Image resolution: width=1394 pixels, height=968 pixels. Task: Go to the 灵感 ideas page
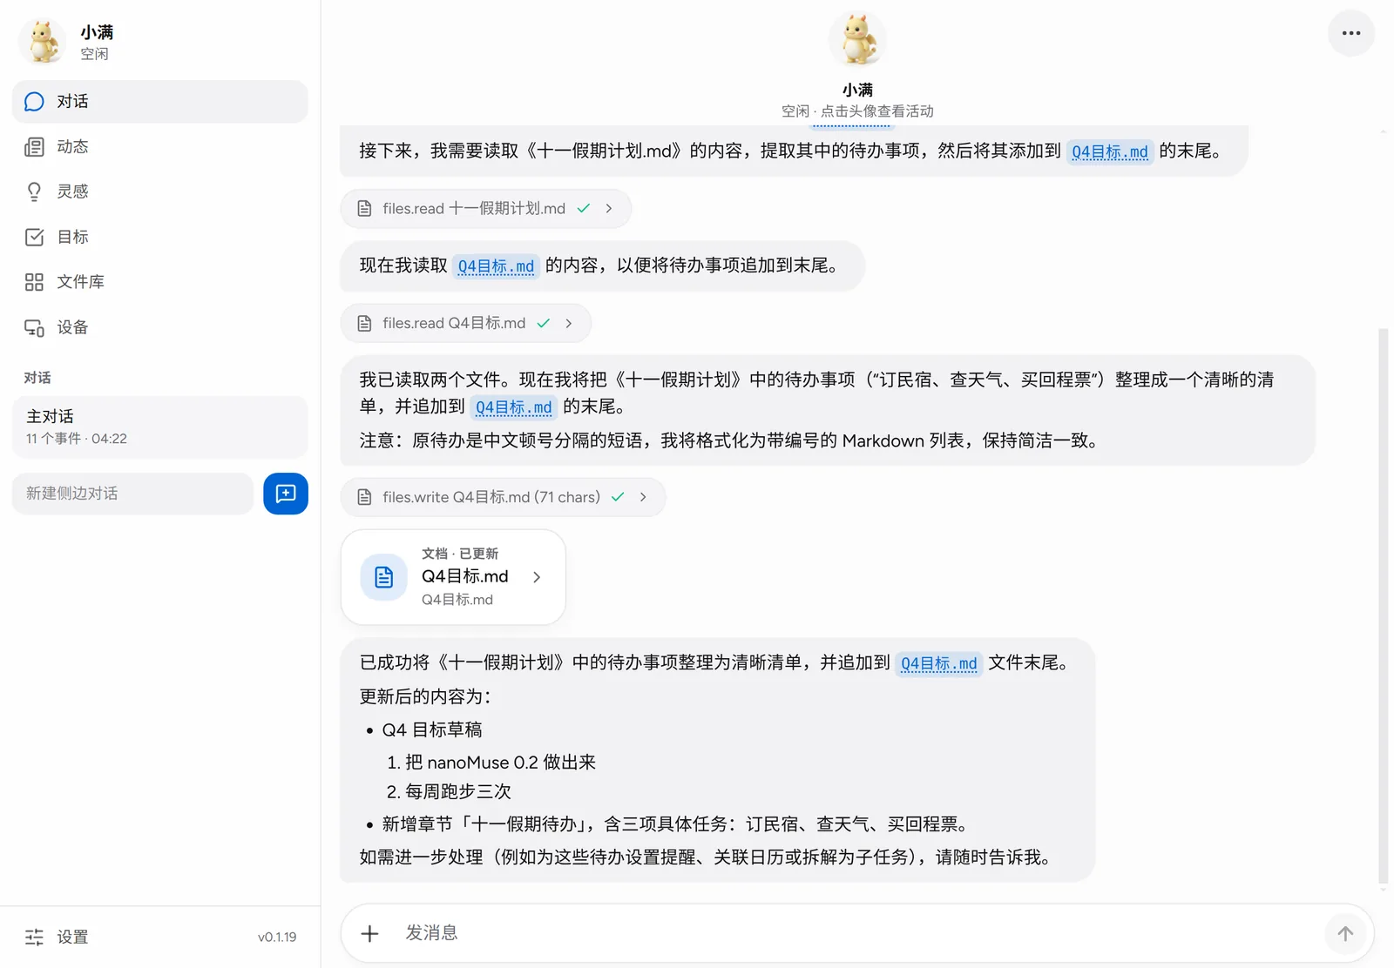pyautogui.click(x=159, y=192)
